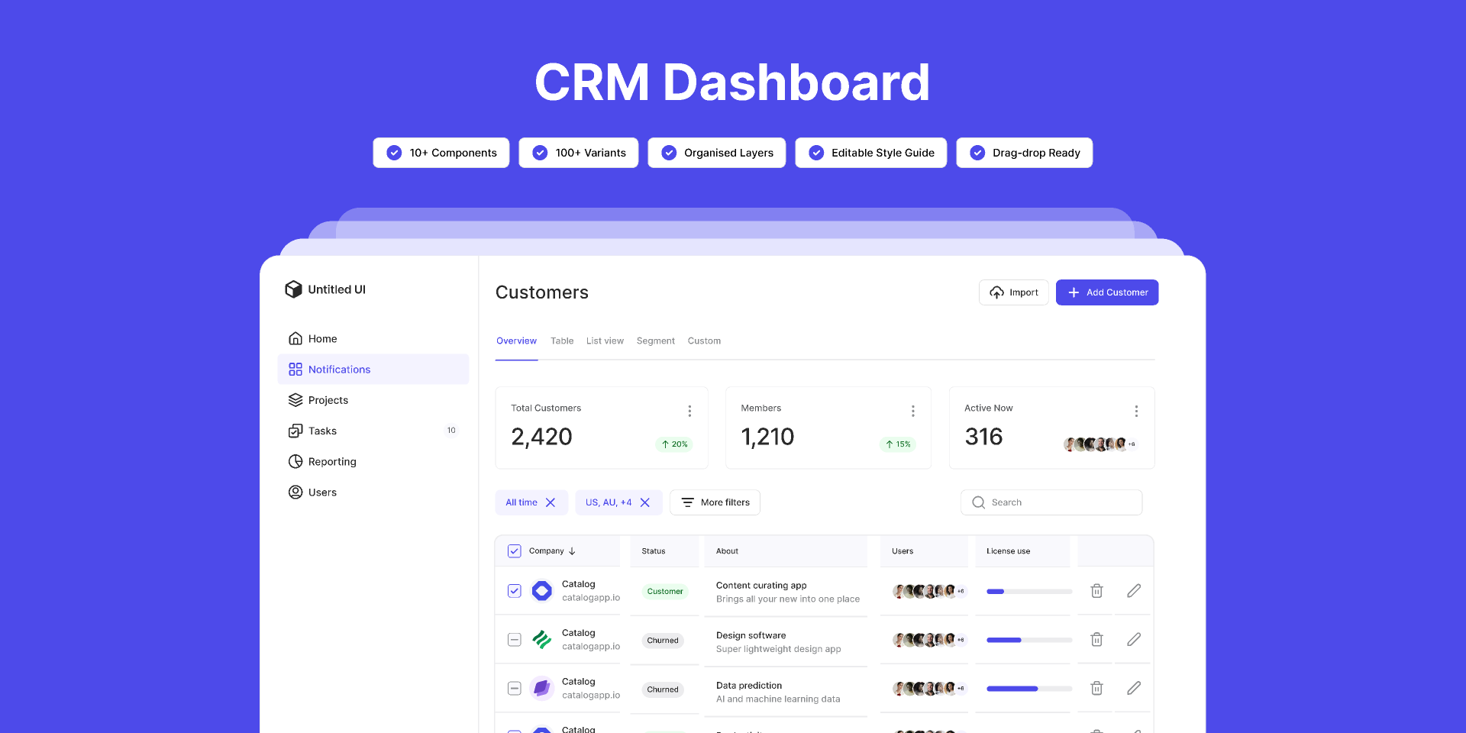
Task: Select the Projects layers icon
Action: (x=295, y=399)
